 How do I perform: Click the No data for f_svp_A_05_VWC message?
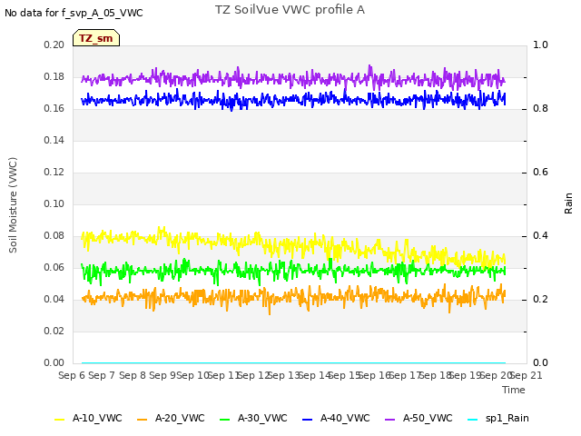coord(74,13)
